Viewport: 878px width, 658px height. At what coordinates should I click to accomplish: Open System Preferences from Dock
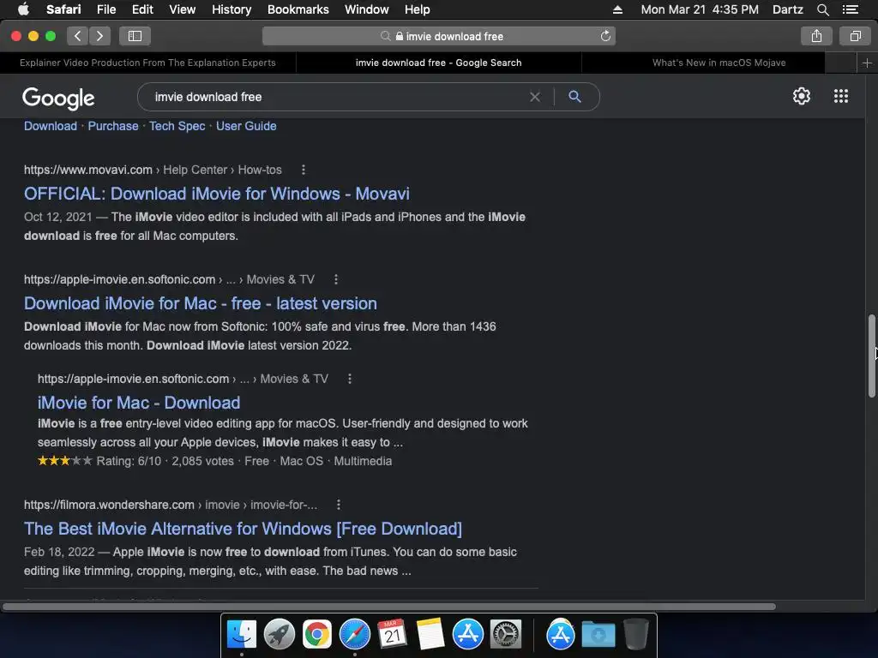coord(506,635)
